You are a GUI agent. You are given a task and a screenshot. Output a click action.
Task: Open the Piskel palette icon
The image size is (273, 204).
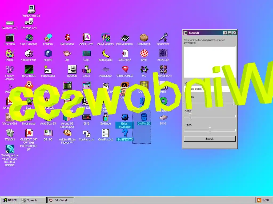(x=10, y=56)
